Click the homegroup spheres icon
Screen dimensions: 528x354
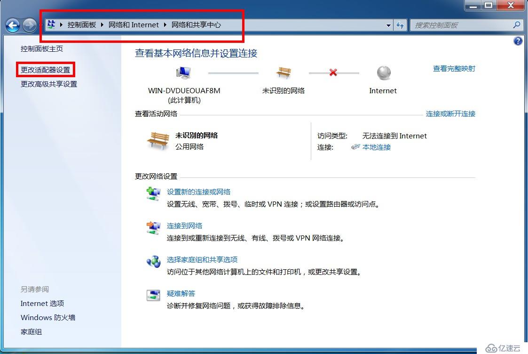point(154,262)
